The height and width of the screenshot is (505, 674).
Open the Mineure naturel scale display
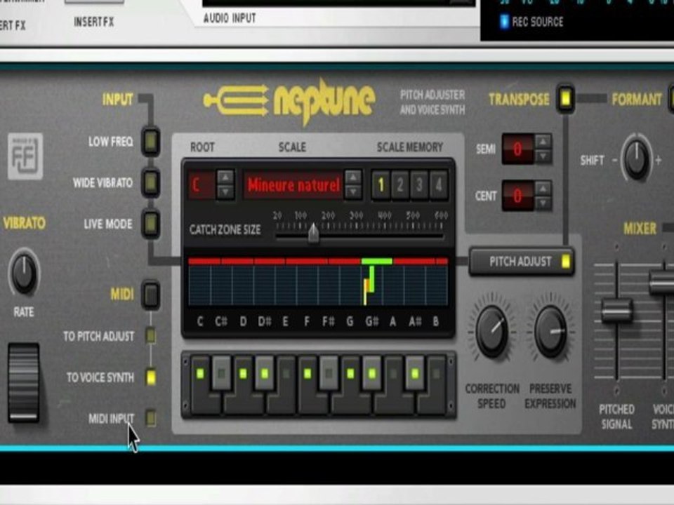[x=293, y=185]
